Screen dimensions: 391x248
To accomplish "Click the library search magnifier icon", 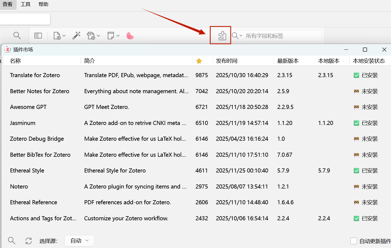I will [x=17, y=36].
